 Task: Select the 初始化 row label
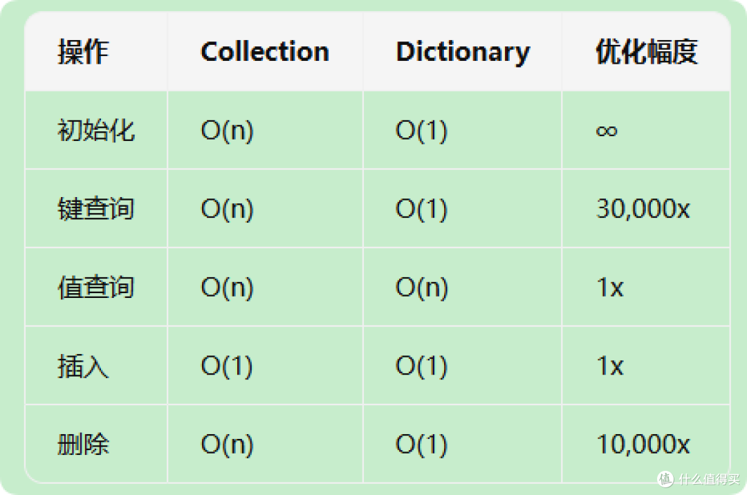(x=96, y=130)
